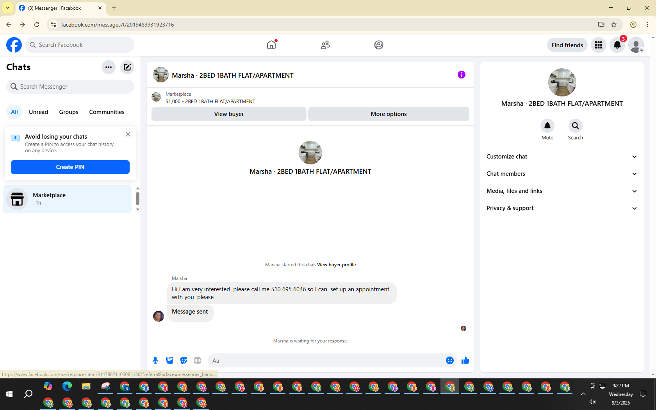Image resolution: width=656 pixels, height=410 pixels.
Task: Expand Customize chat section
Action: [562, 157]
